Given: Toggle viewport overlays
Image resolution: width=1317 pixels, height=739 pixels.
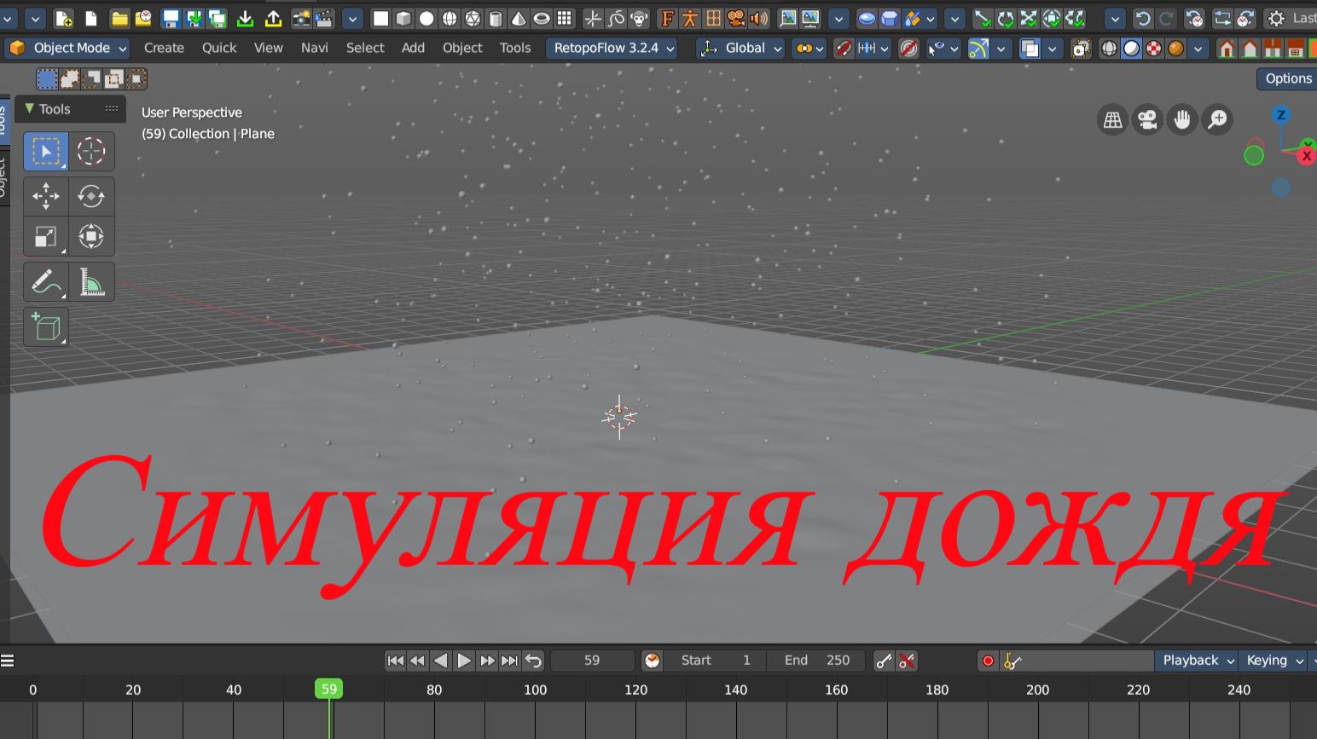Looking at the screenshot, I should (x=1030, y=49).
